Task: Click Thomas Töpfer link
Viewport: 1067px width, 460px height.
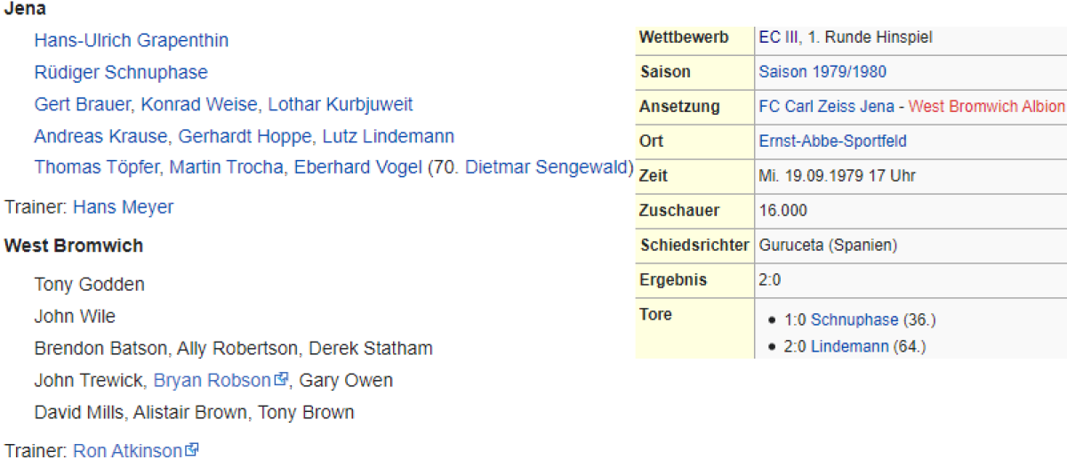Action: point(97,167)
